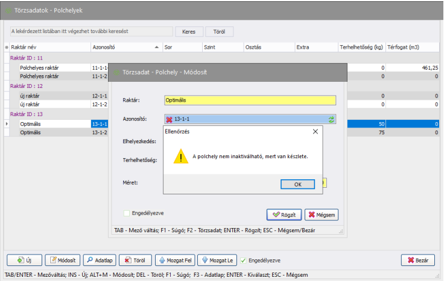Toggle Engedélyezve checkmark in bottom toolbar
This screenshot has height=281, width=447.
pyautogui.click(x=243, y=261)
